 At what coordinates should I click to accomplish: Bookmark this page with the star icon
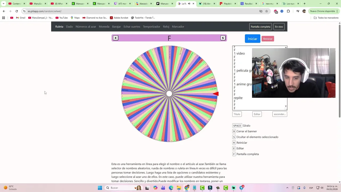point(266,11)
